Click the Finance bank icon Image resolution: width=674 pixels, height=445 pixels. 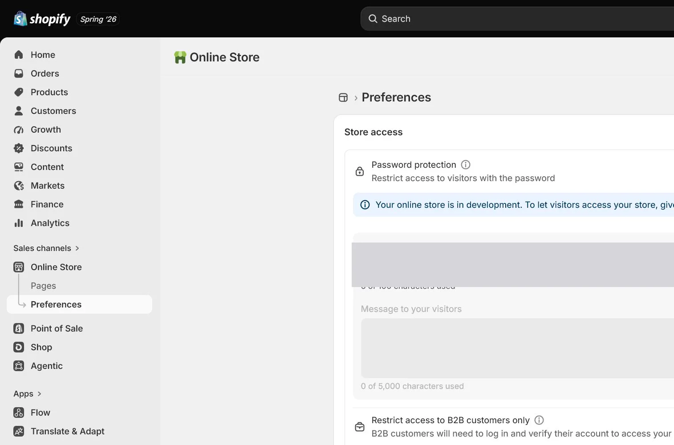19,204
